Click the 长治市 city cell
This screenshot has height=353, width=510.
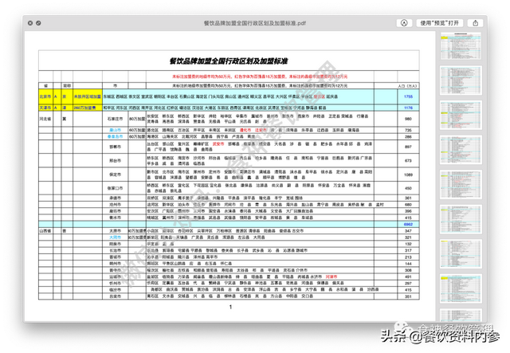coord(115,250)
